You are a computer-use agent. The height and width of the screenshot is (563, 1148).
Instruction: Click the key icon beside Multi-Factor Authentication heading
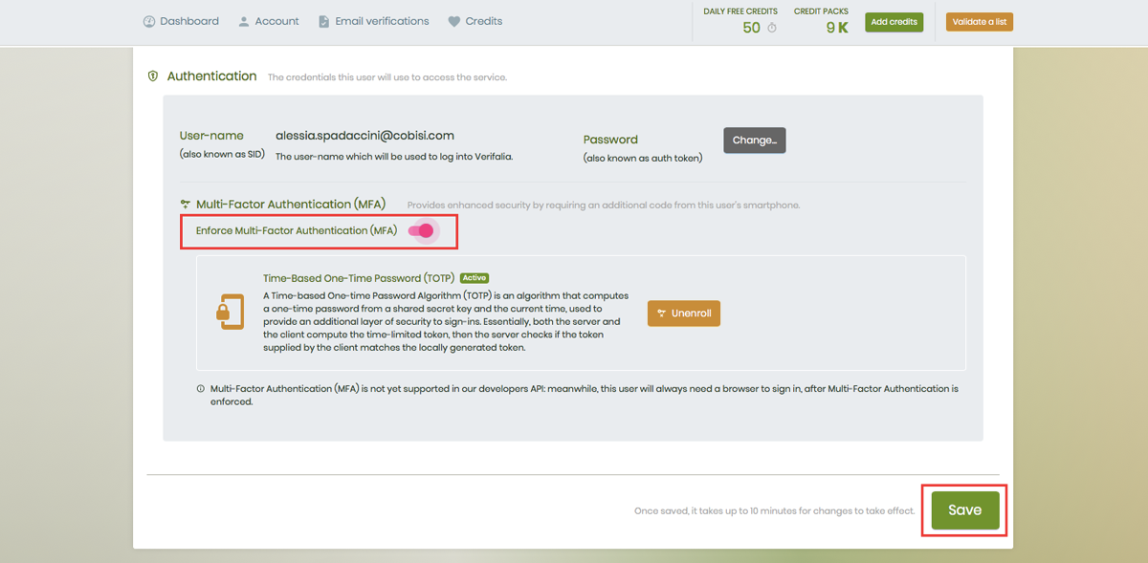click(185, 205)
